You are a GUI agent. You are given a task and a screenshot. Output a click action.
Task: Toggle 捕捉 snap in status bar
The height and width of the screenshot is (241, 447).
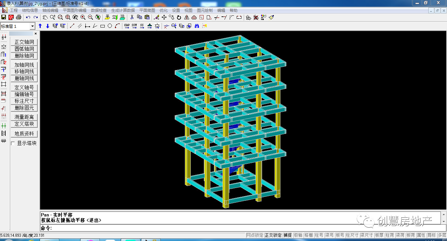coord(288,235)
